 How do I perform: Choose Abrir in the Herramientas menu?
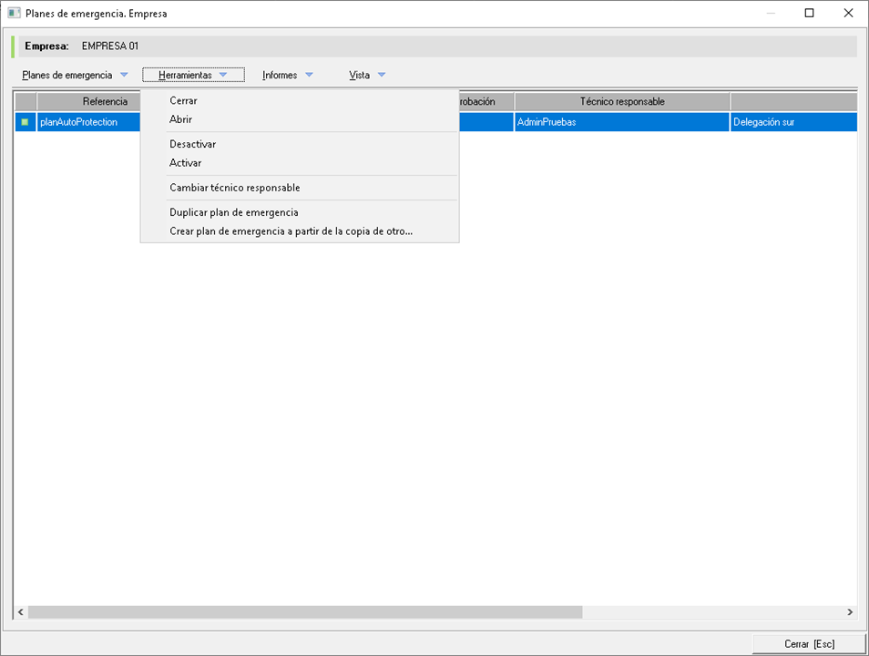[180, 119]
